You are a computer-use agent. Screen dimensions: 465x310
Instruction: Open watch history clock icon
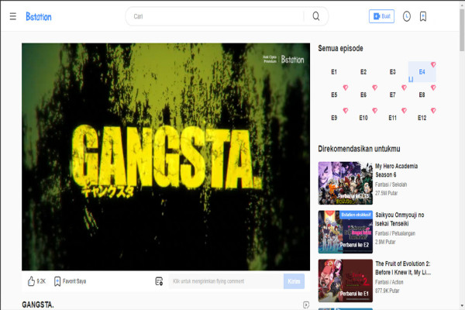click(x=407, y=16)
